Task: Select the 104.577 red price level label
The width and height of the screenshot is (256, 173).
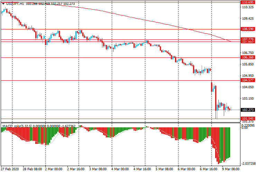Action: click(x=248, y=80)
